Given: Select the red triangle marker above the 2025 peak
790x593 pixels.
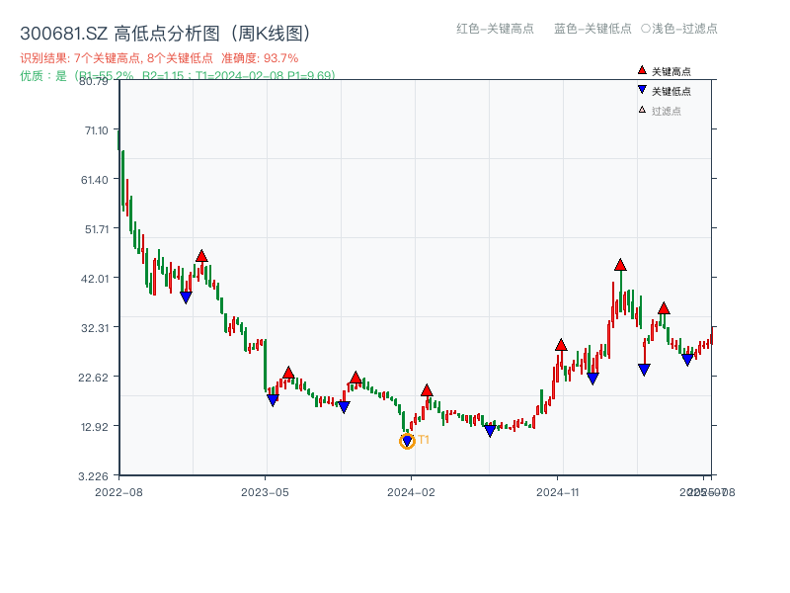Looking at the screenshot, I should coord(618,265).
